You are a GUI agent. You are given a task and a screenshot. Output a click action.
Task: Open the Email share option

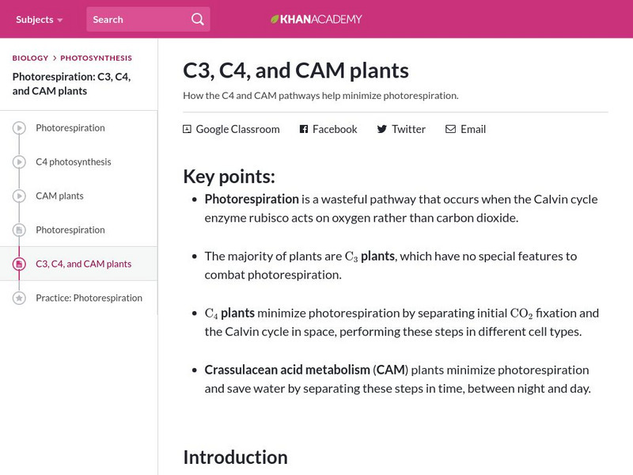point(449,128)
